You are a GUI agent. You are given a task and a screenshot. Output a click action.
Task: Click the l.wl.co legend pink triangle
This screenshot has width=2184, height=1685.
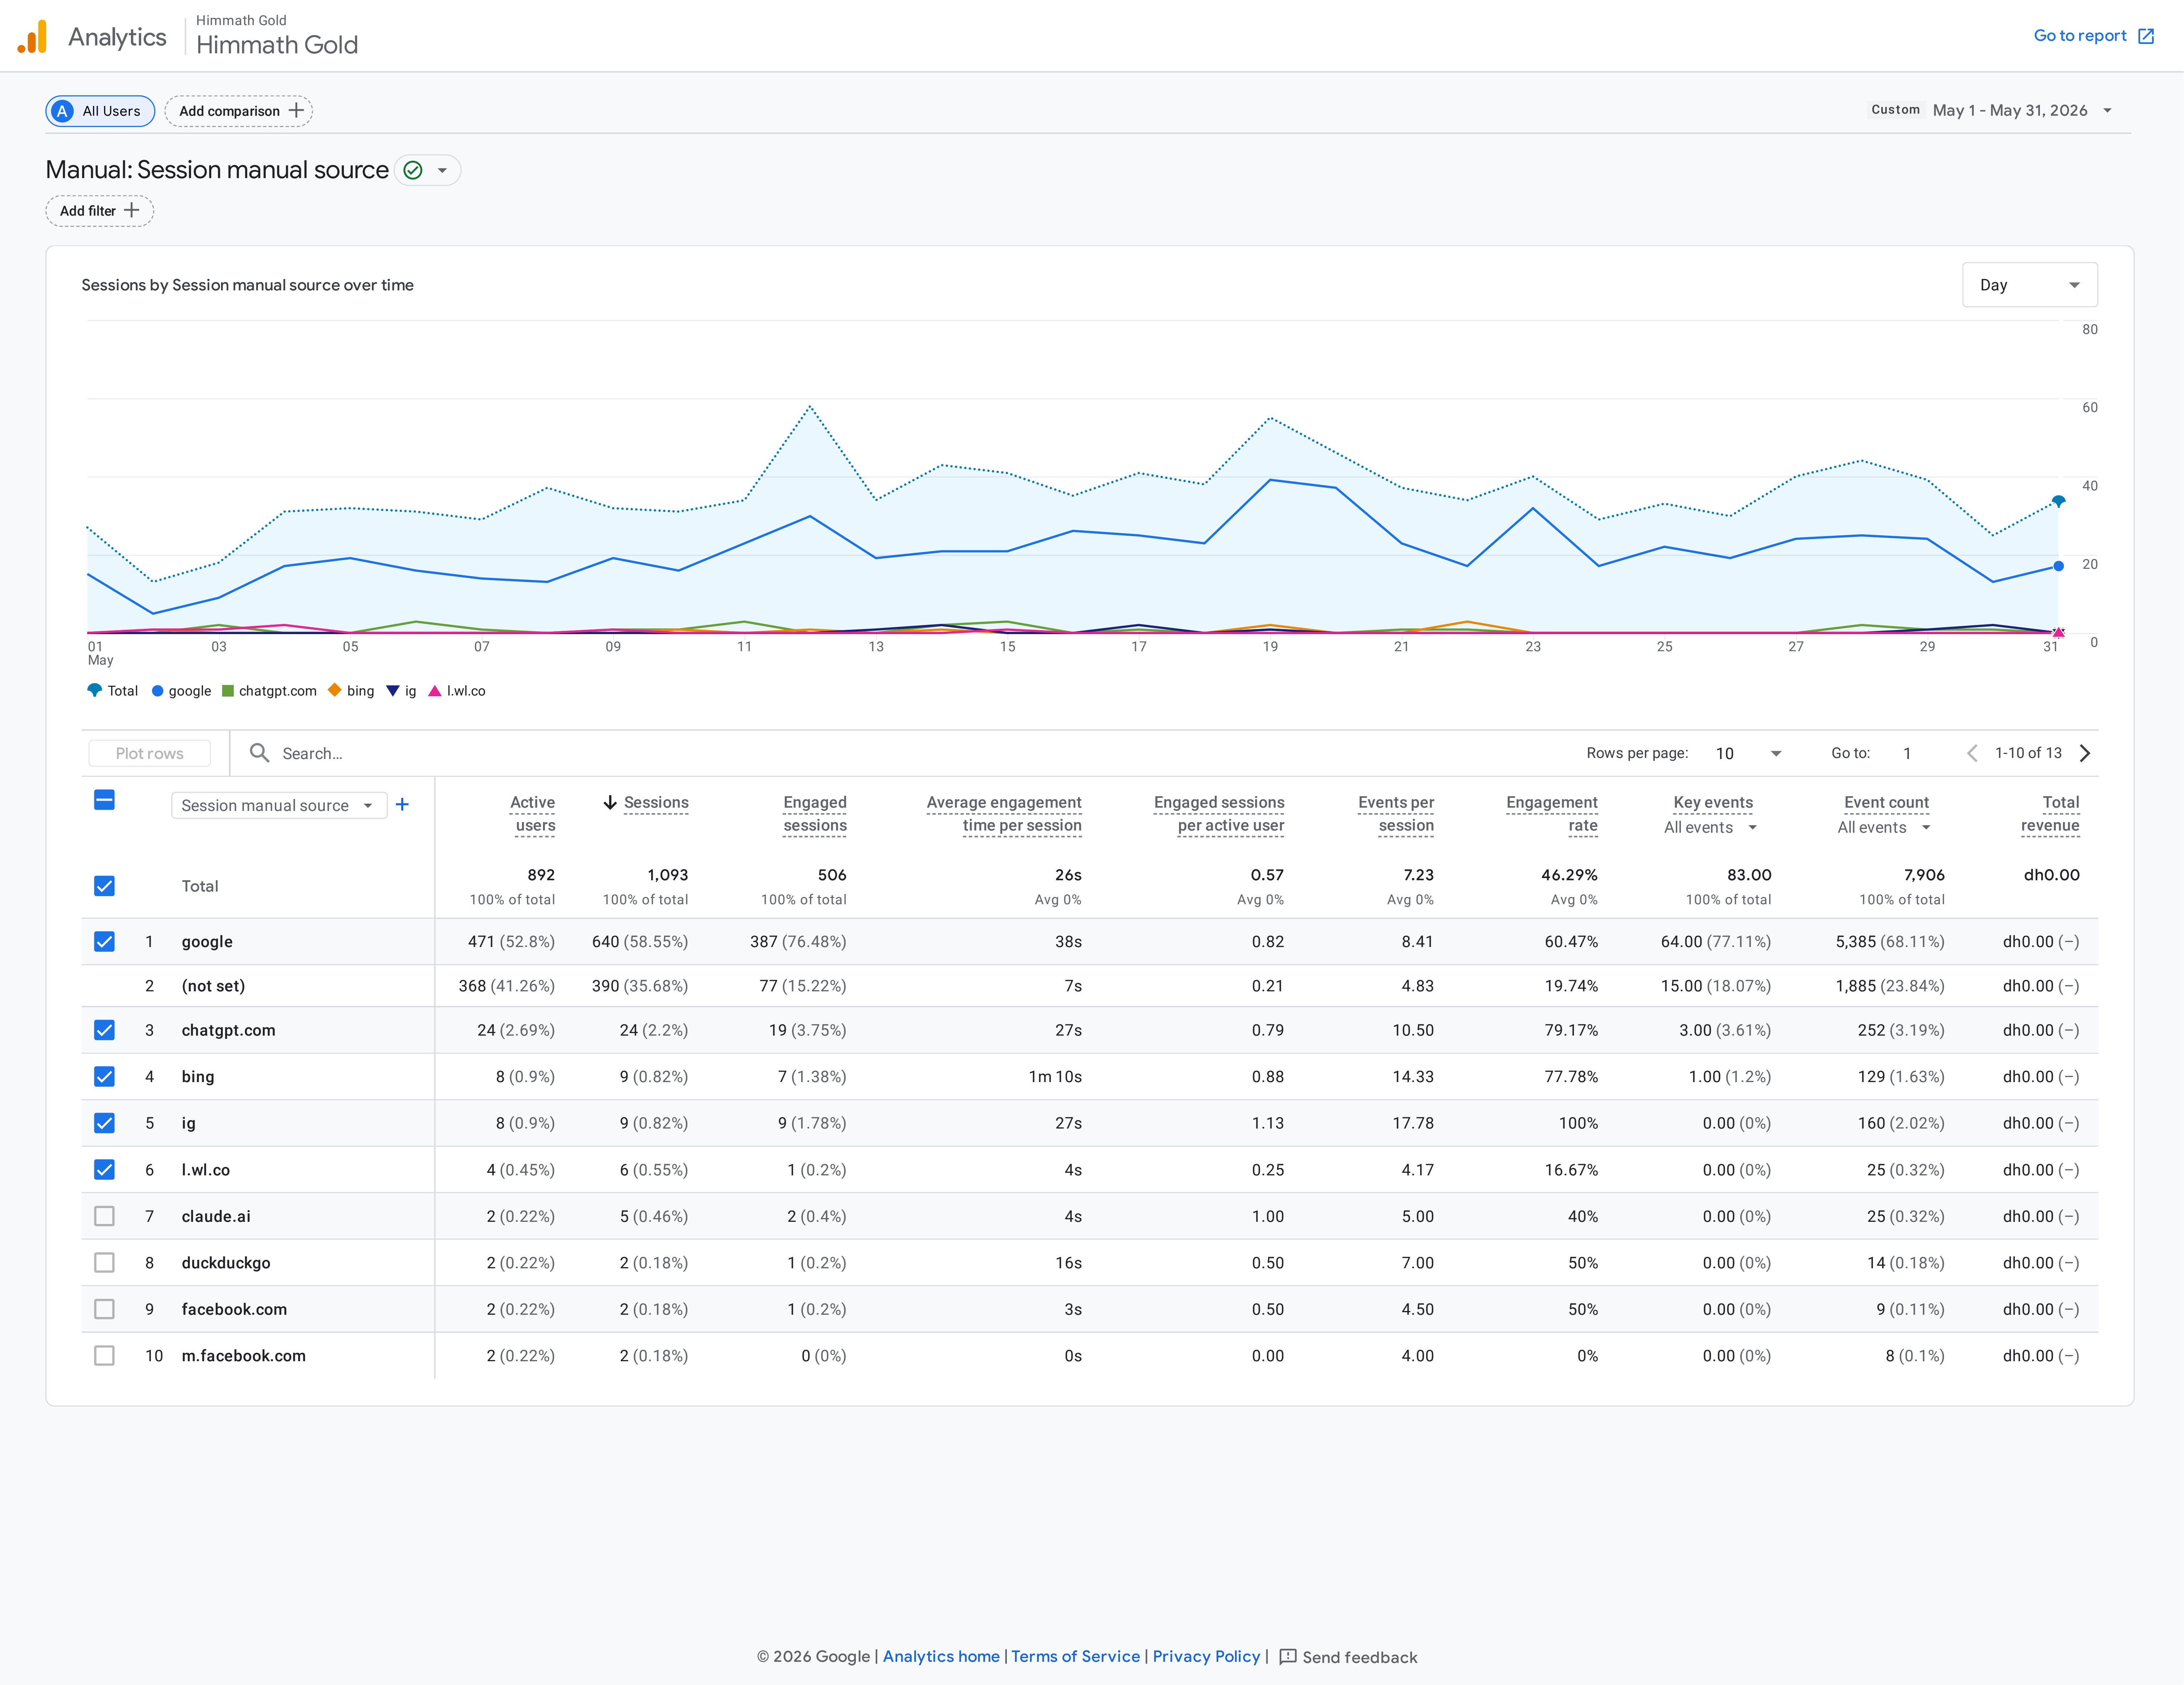435,691
